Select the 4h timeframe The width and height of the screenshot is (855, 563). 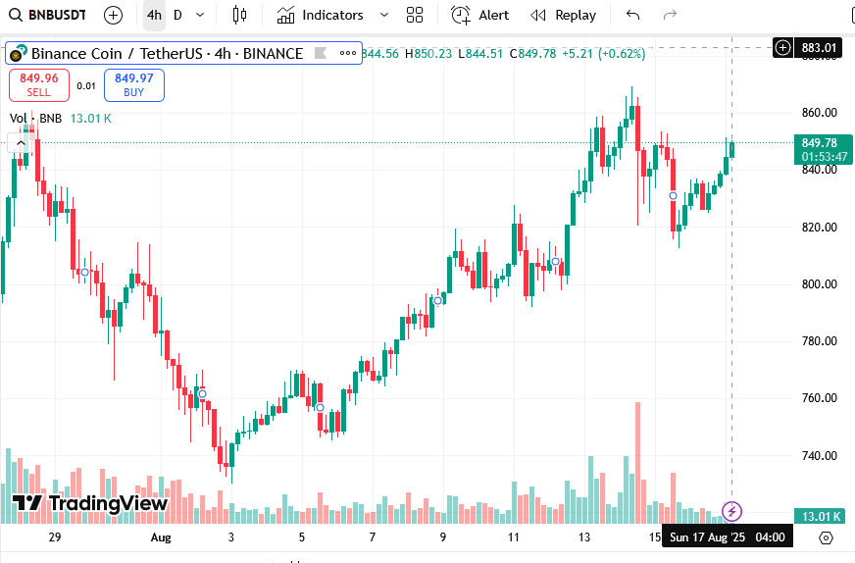point(154,15)
